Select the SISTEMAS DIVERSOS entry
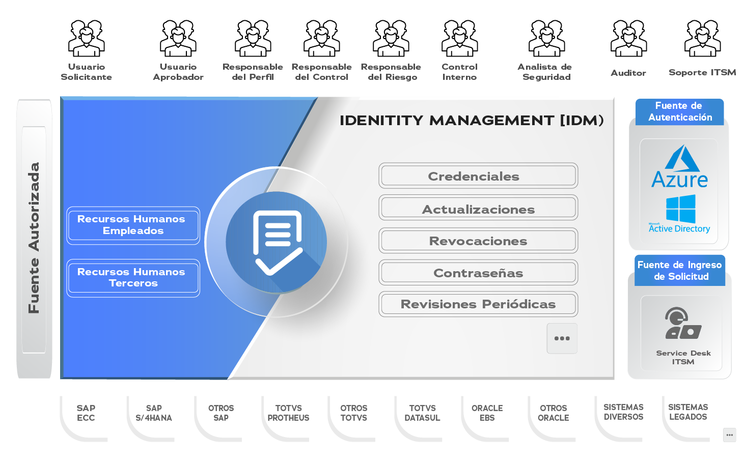Image resolution: width=744 pixels, height=464 pixels. (624, 412)
